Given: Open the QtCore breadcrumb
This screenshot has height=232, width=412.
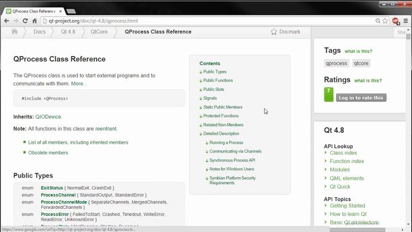Looking at the screenshot, I should tap(99, 32).
